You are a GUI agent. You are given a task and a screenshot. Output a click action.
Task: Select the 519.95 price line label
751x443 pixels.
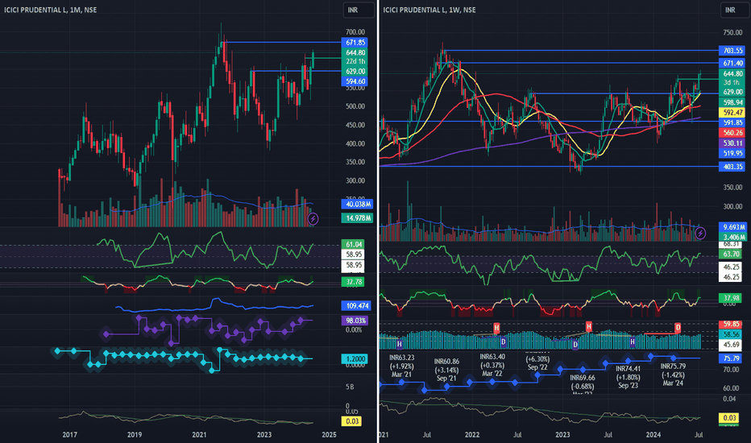click(732, 153)
